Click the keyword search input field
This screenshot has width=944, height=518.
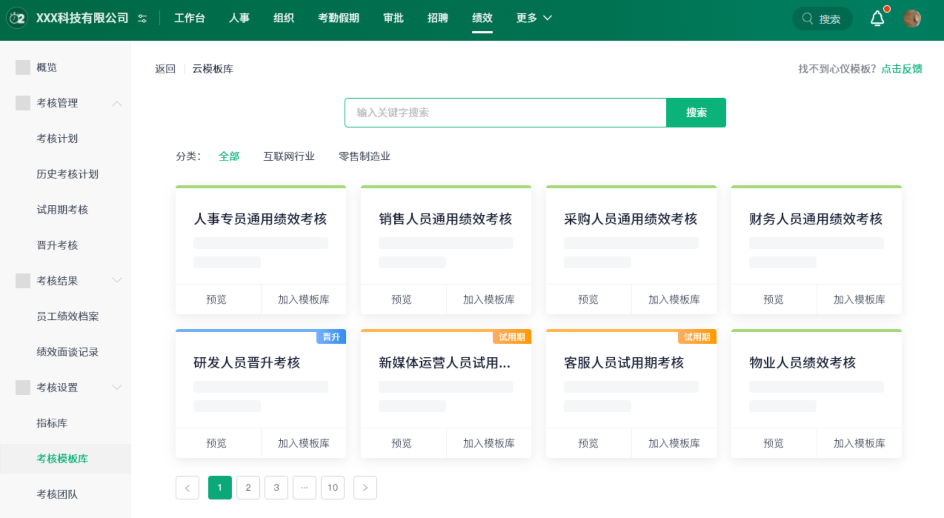(505, 113)
